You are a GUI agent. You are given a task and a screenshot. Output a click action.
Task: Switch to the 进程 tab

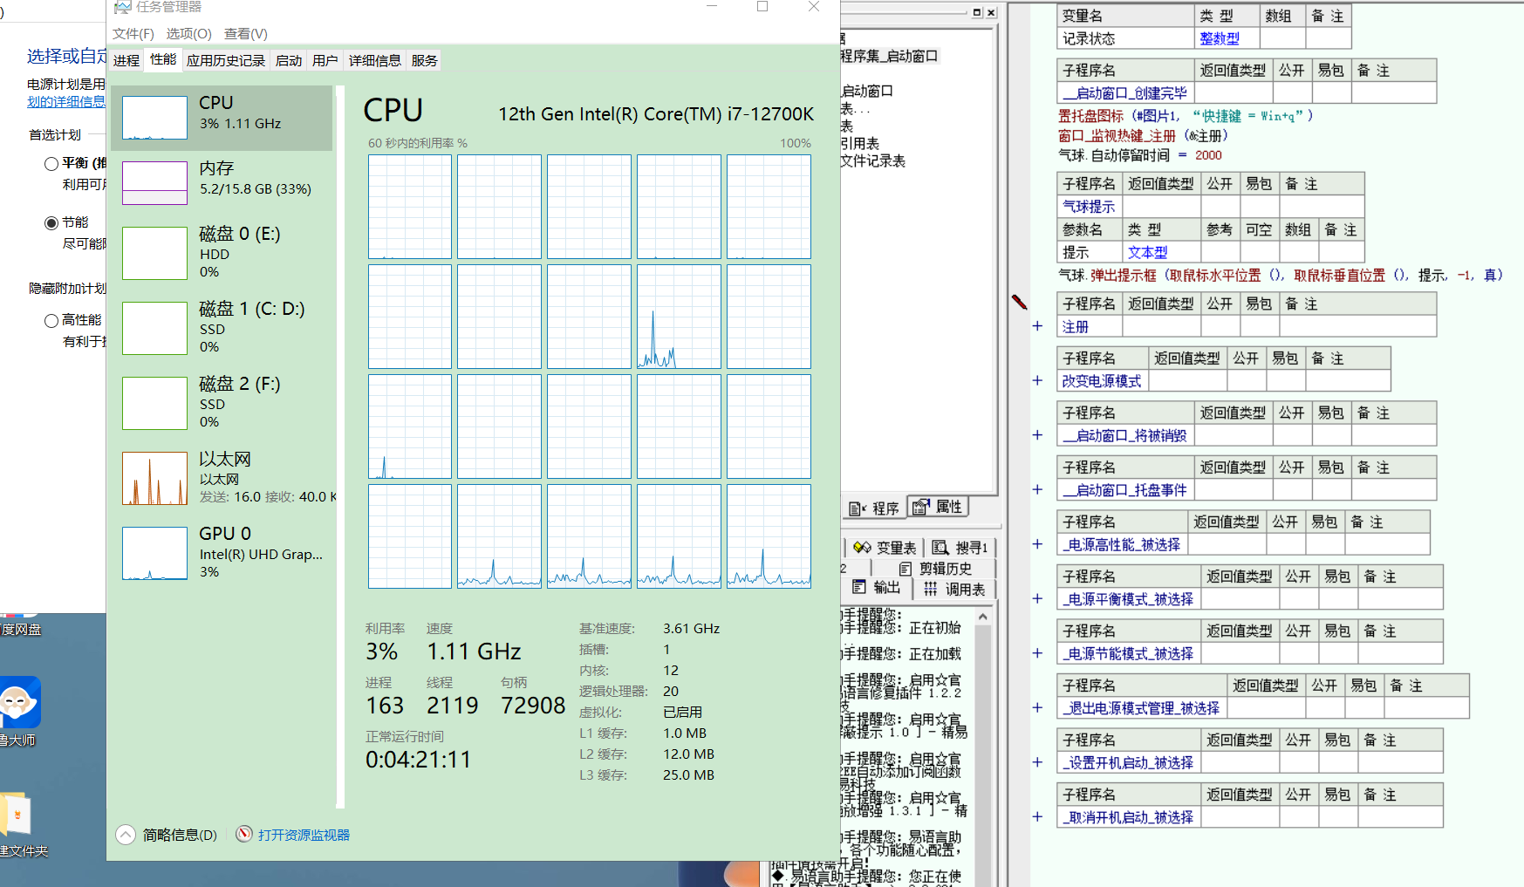click(126, 60)
